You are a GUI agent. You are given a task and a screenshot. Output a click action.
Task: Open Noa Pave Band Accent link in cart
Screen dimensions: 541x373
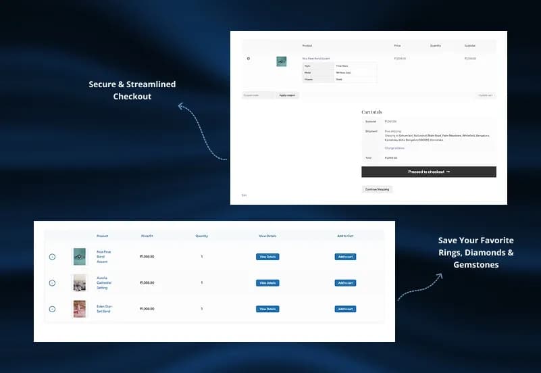point(316,59)
